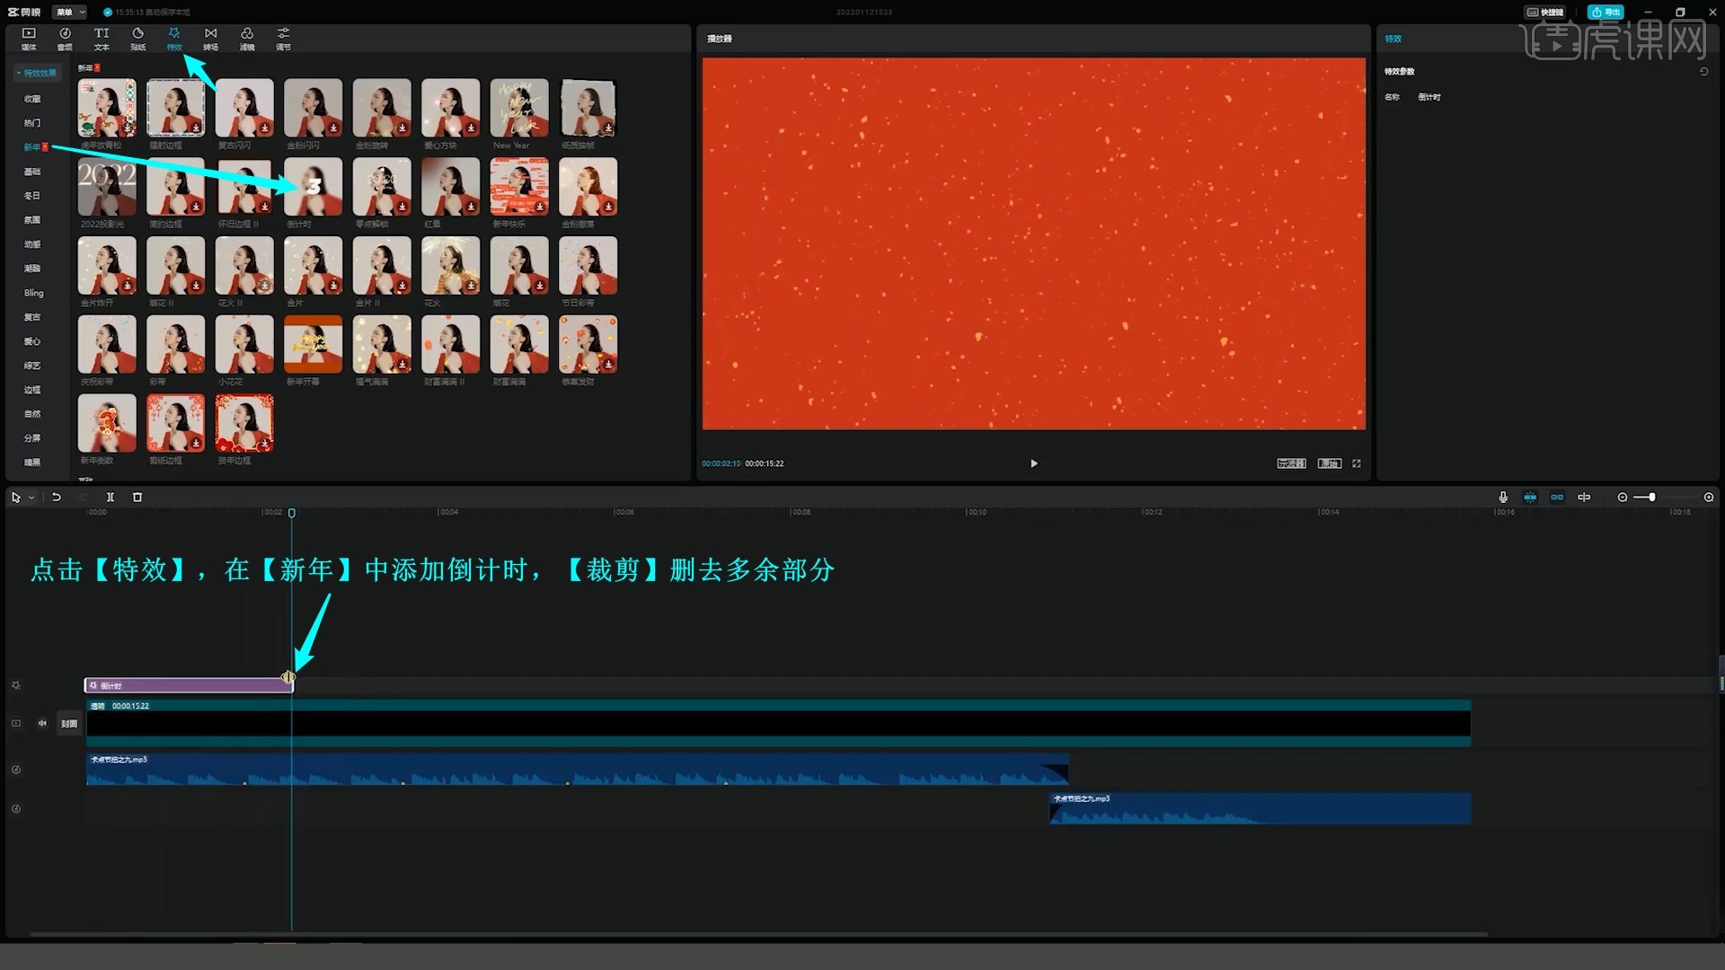
Task: Enter fullscreen preview mode
Action: (1357, 463)
